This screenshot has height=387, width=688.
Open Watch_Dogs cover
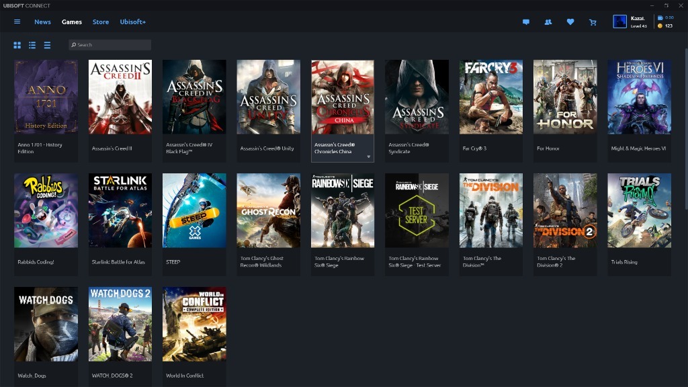46,325
